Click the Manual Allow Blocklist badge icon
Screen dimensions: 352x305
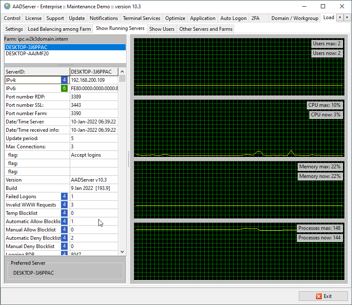pyautogui.click(x=64, y=230)
